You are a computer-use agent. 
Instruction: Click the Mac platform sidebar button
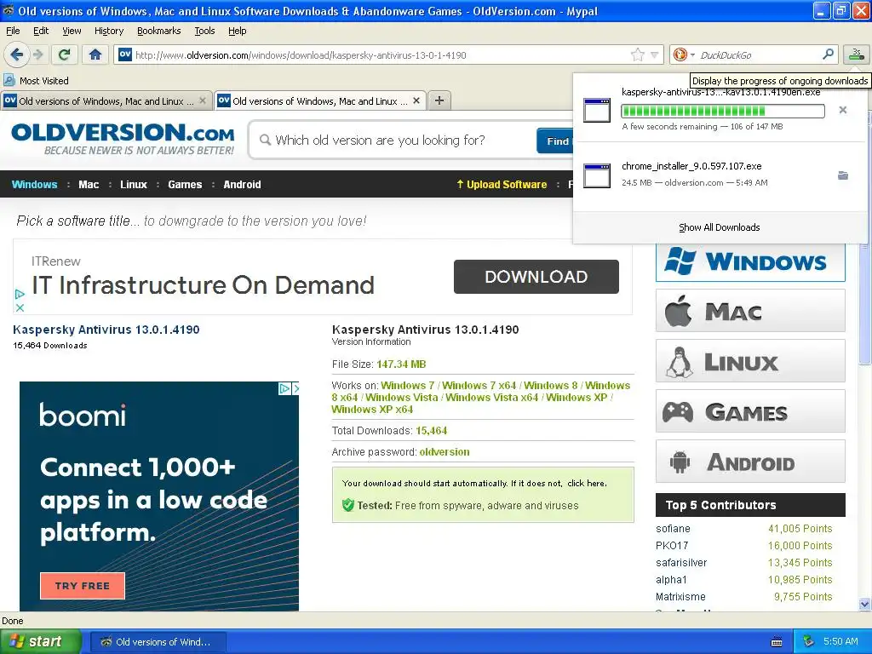tap(750, 310)
